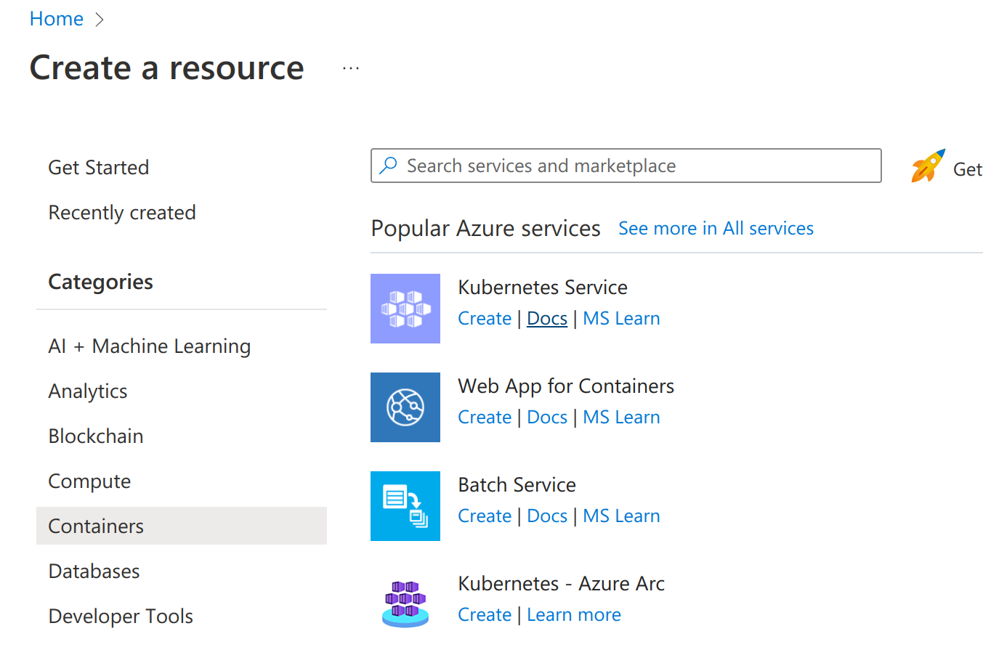The height and width of the screenshot is (647, 983).
Task: Open the ellipsis menu beside Create a resource
Action: tap(351, 68)
